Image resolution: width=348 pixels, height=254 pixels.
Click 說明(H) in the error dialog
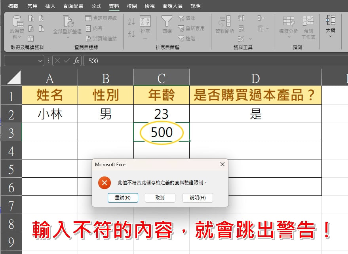pos(198,198)
